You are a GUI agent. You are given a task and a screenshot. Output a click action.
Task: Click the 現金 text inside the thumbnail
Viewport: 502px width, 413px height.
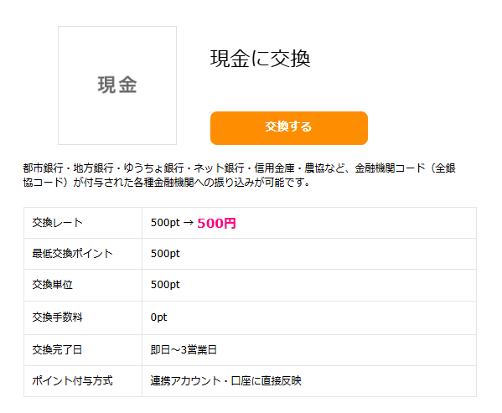117,85
